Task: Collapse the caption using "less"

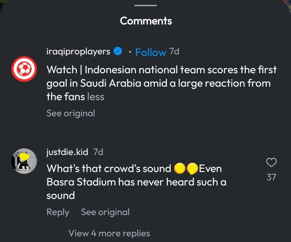Action: point(95,97)
